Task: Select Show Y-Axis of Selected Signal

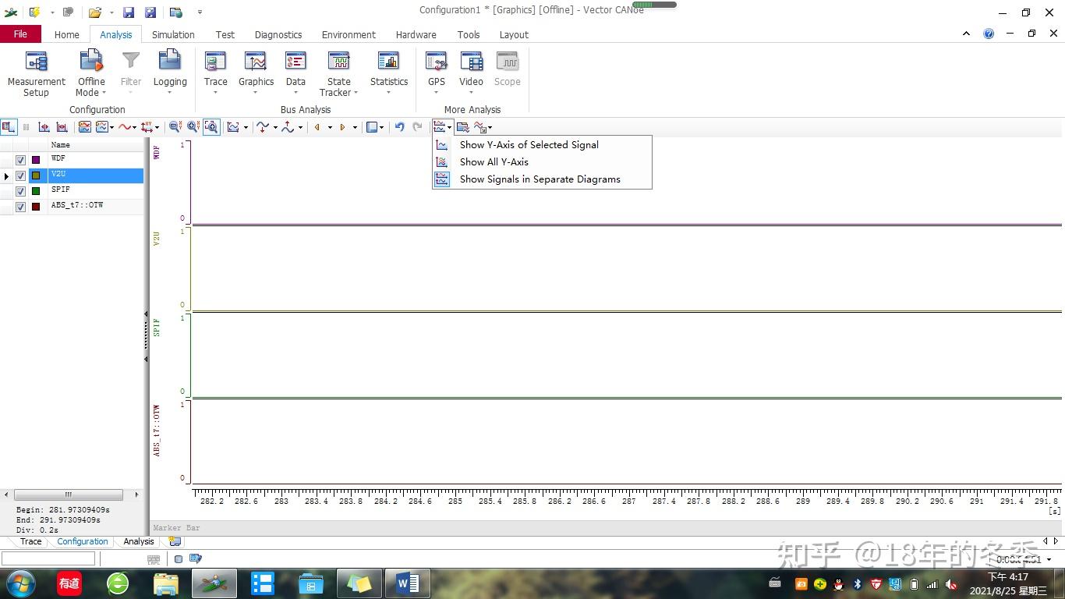Action: point(542,144)
